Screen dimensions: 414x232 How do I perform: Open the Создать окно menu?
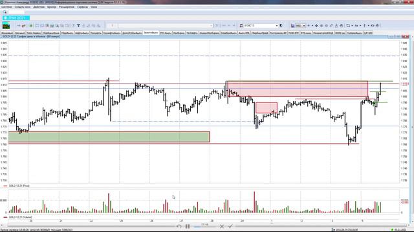pyautogui.click(x=23, y=7)
